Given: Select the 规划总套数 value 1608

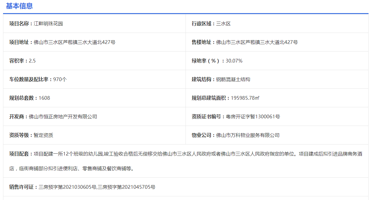Looking at the screenshot, I should pyautogui.click(x=44, y=98).
